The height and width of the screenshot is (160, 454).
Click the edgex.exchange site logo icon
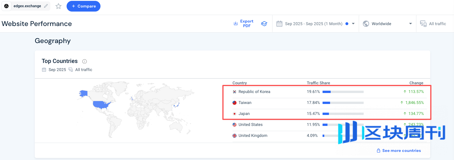6,6
